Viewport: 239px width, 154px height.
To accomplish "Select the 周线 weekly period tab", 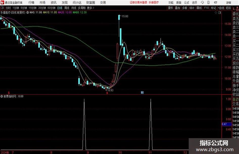I will 67,8.
